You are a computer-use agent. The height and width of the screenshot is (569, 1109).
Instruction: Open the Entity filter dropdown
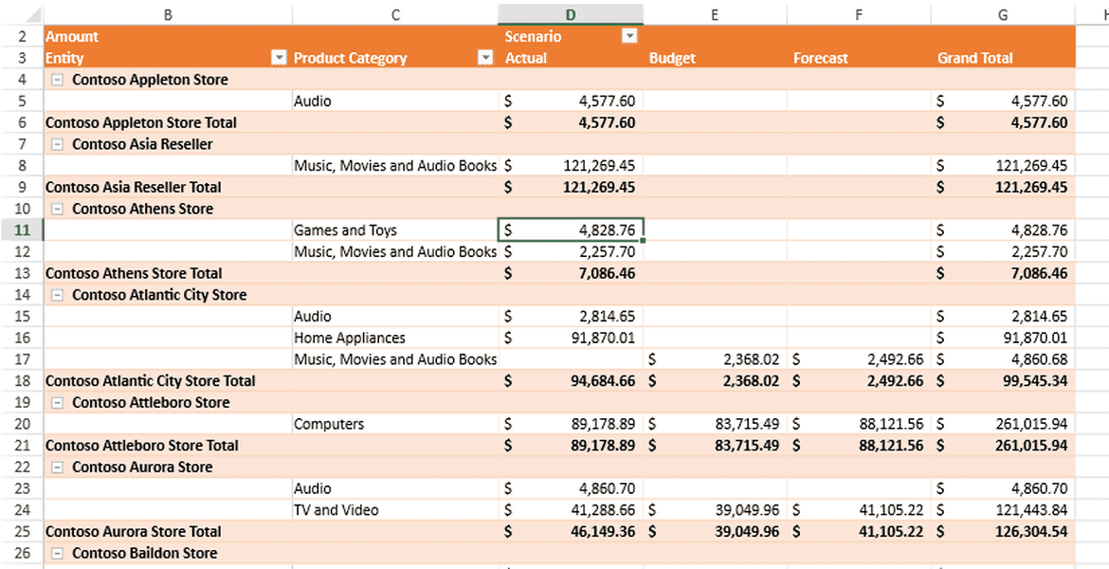click(279, 58)
